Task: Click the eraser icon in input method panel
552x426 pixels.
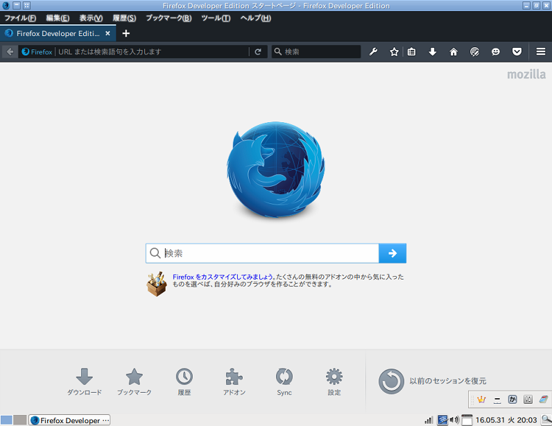Action: click(x=543, y=399)
